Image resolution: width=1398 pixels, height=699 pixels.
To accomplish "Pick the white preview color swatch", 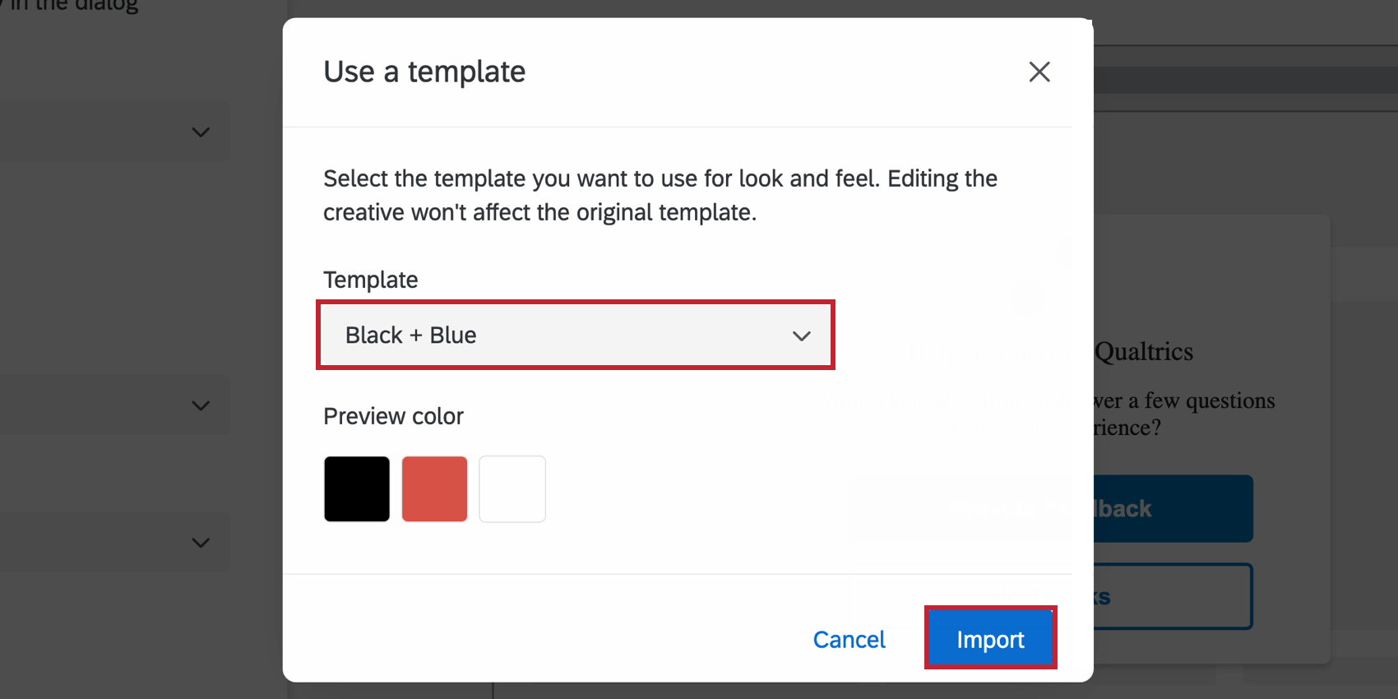I will coord(512,488).
